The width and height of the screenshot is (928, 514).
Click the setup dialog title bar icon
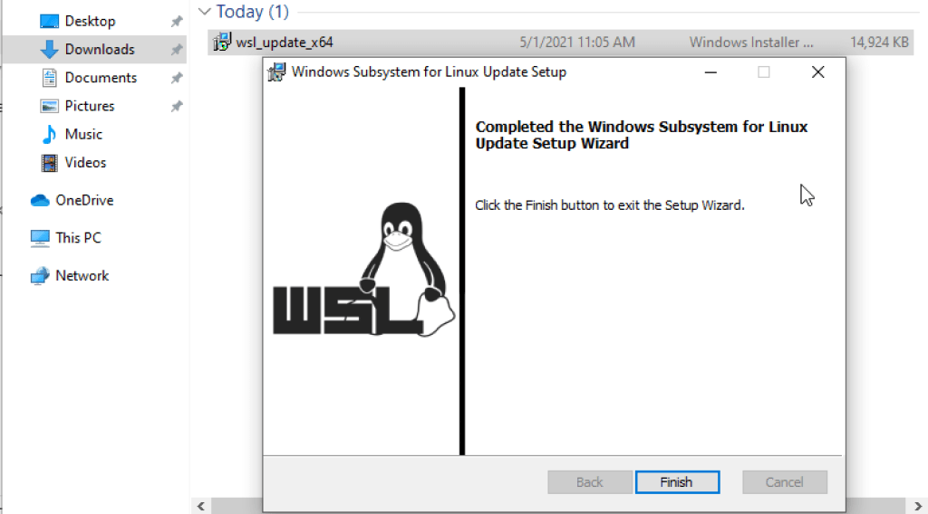(276, 72)
